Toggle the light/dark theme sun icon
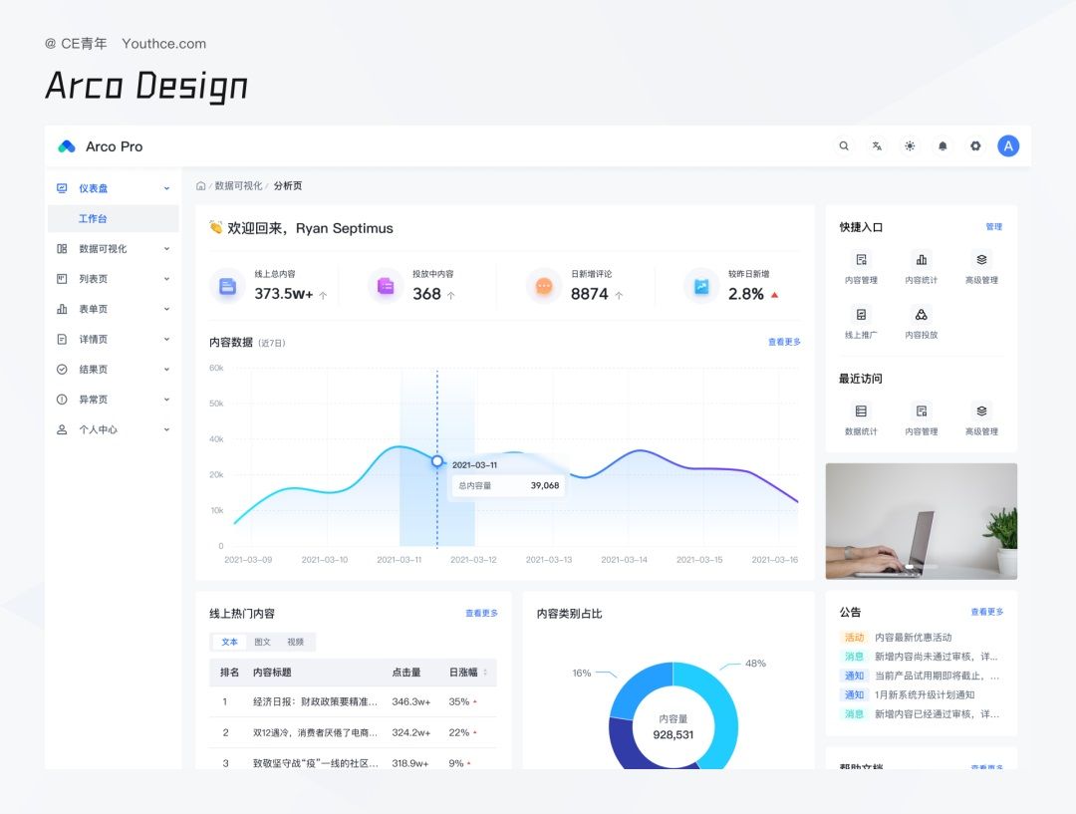1076x814 pixels. [910, 146]
